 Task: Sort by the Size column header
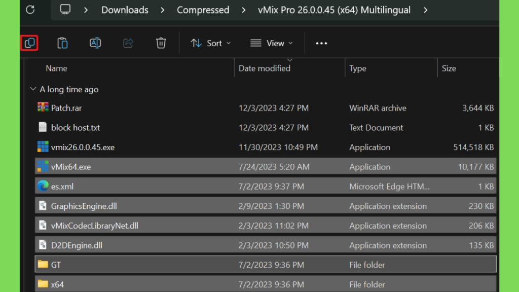[x=449, y=68]
